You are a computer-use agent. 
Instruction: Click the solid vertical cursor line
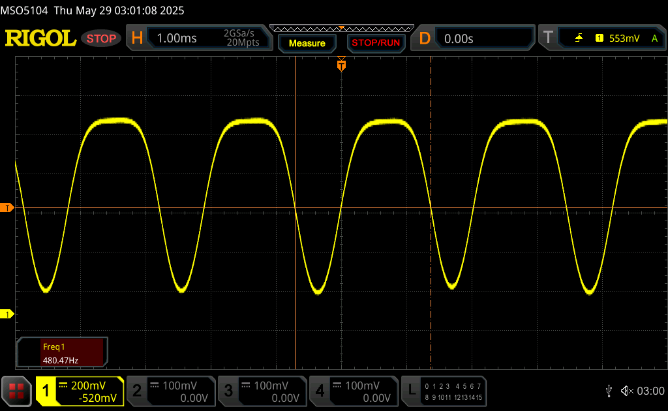pos(296,213)
